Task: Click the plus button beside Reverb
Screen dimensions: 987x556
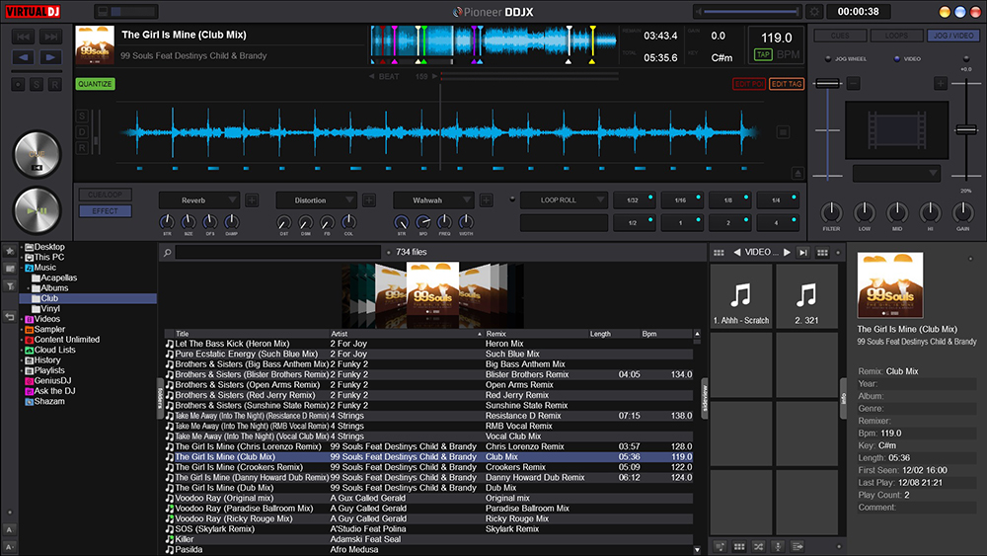Action: coord(252,200)
